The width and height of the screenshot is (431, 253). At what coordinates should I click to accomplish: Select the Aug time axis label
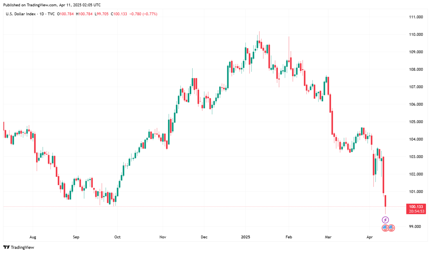[x=33, y=237]
